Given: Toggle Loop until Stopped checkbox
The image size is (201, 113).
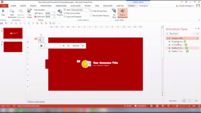Looking at the screenshot, I should tap(65, 17).
